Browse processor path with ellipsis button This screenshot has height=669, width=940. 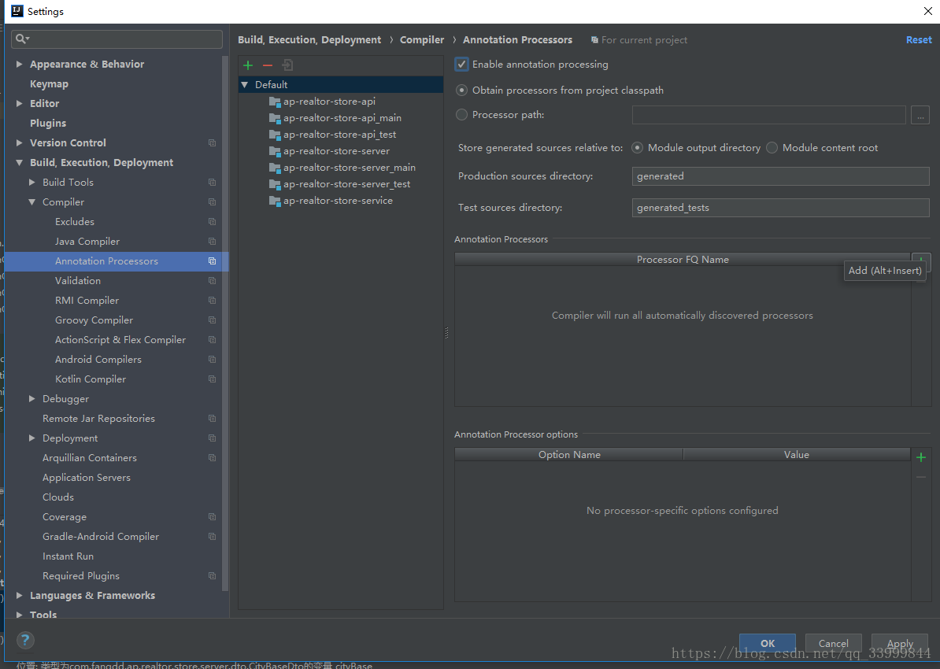pyautogui.click(x=920, y=114)
